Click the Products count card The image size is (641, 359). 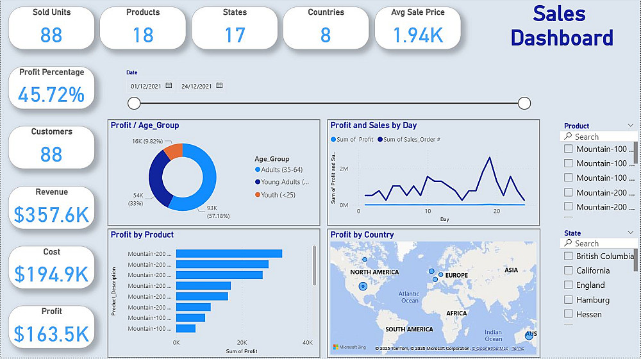pyautogui.click(x=143, y=28)
